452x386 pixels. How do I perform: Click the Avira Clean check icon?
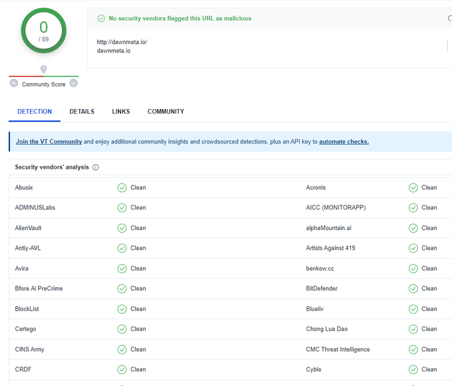pos(122,268)
